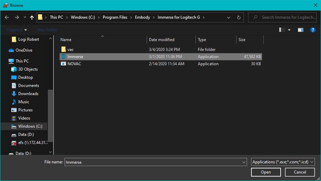Click the Cancel button
321x181 pixels.
(x=300, y=172)
